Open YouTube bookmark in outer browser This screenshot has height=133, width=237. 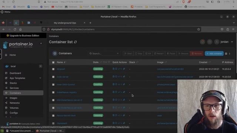(x=57, y=7)
